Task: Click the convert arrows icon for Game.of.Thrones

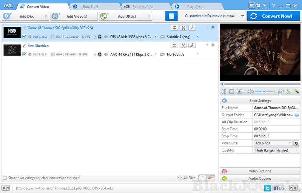Action: pos(174,28)
